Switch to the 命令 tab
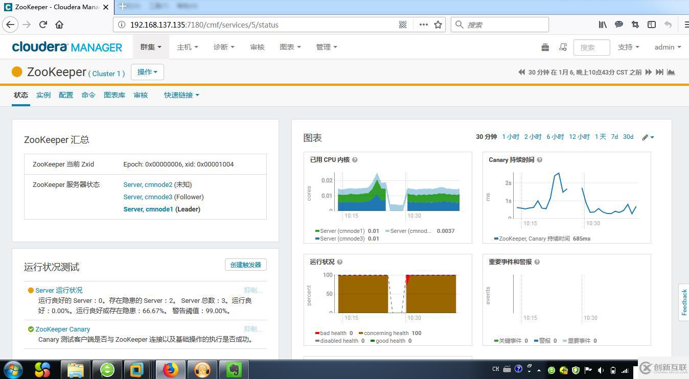The width and height of the screenshot is (689, 379). pyautogui.click(x=88, y=95)
